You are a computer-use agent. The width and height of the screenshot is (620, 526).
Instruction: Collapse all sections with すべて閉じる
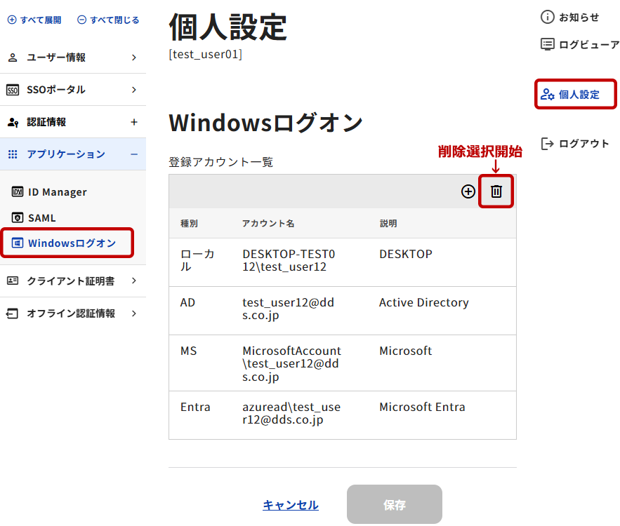point(108,20)
